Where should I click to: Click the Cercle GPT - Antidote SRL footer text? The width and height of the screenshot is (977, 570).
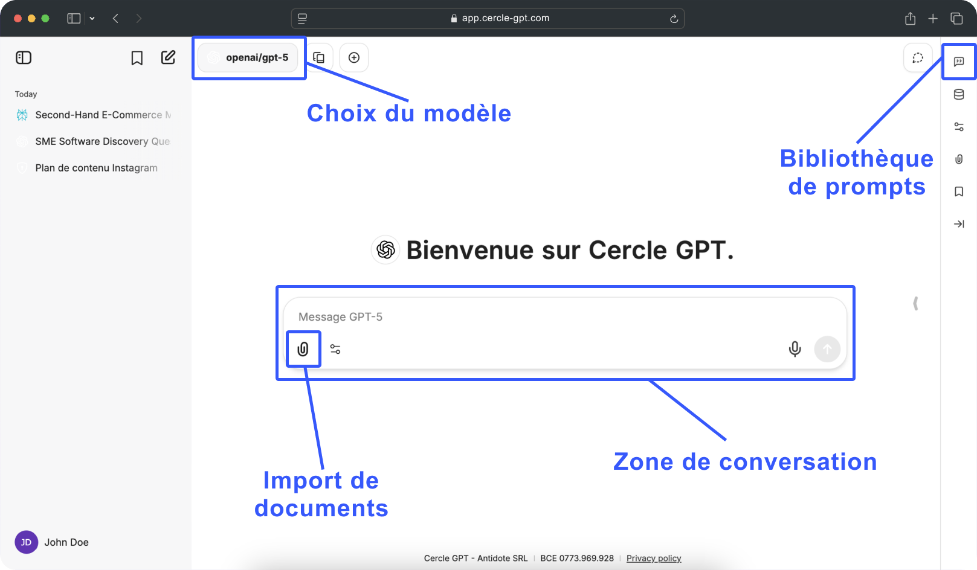(x=476, y=558)
